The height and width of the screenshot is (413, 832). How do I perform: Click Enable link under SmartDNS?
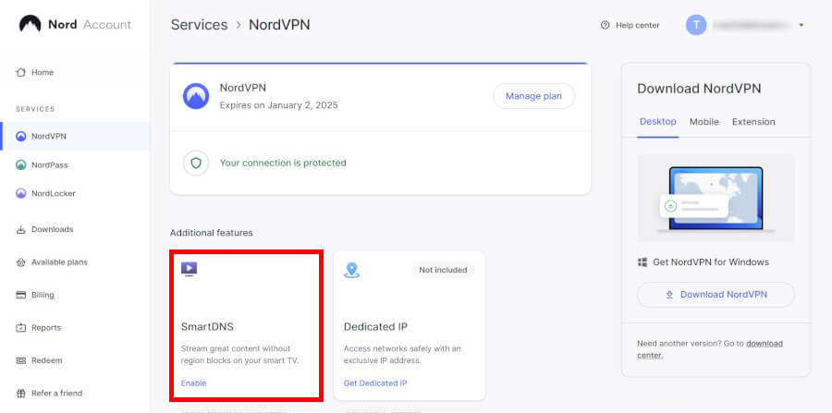click(x=193, y=383)
